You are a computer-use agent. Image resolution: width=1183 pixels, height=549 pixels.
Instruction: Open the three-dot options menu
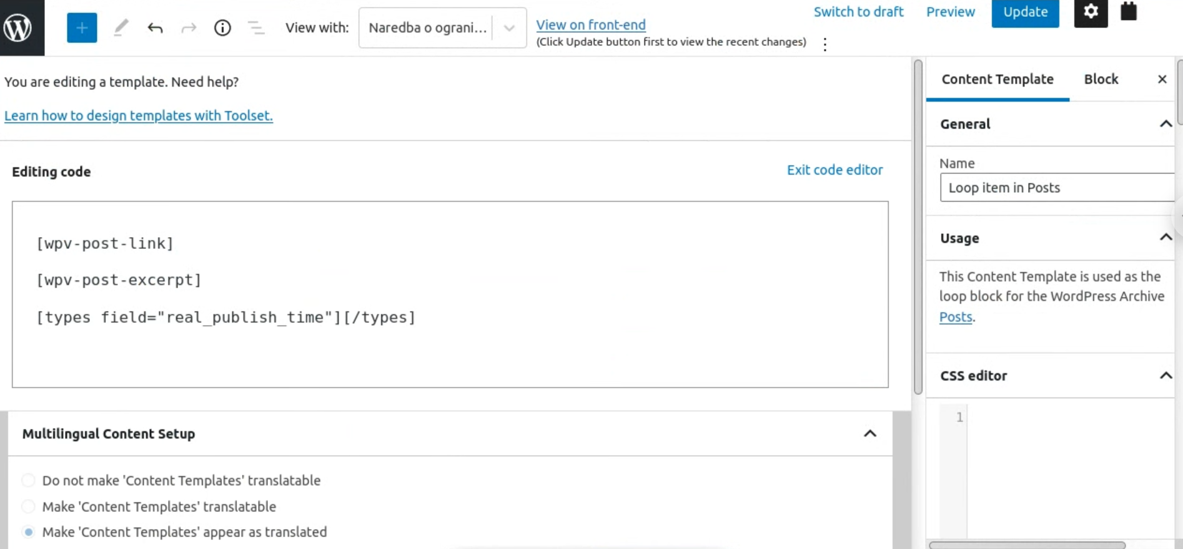825,44
